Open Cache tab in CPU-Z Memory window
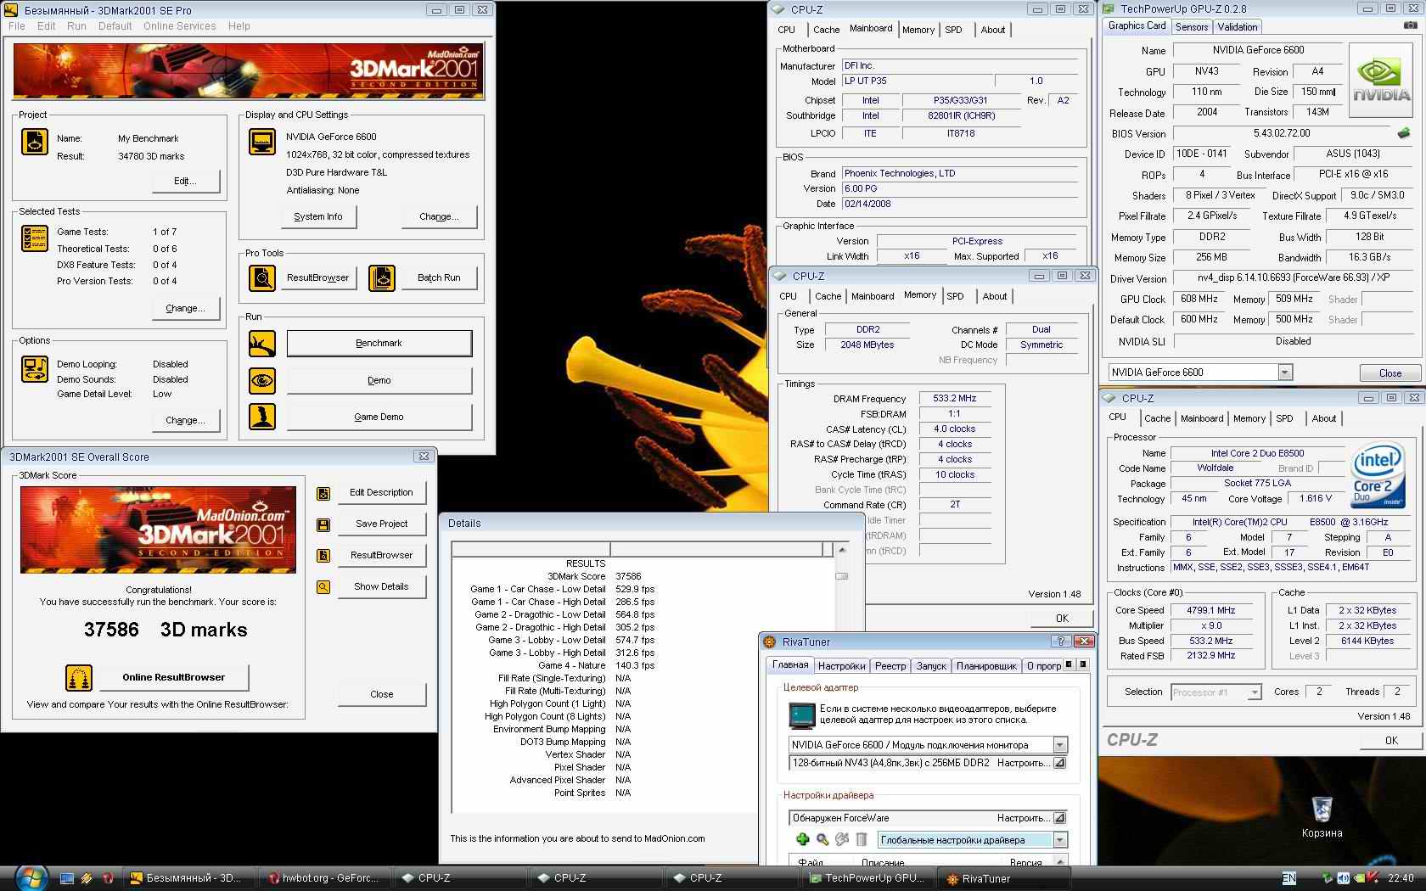Screen dimensions: 1426x891 pyautogui.click(x=828, y=296)
